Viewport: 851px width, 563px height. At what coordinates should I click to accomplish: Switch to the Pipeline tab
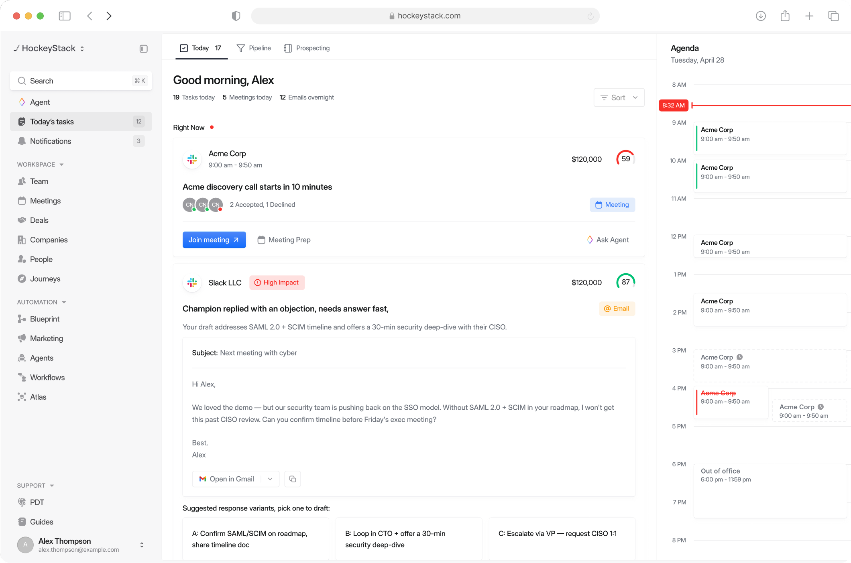pyautogui.click(x=254, y=48)
